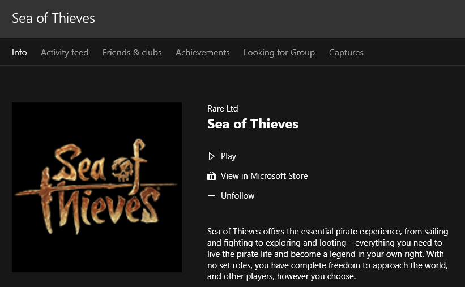Click the word Sea in the logo artwork
This screenshot has height=287, width=465.
79,164
